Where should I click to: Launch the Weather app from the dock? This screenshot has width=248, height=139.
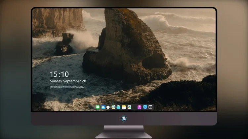click(x=103, y=107)
